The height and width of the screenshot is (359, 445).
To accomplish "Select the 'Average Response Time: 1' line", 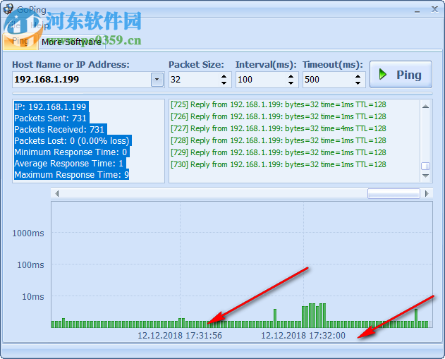I will click(x=70, y=164).
